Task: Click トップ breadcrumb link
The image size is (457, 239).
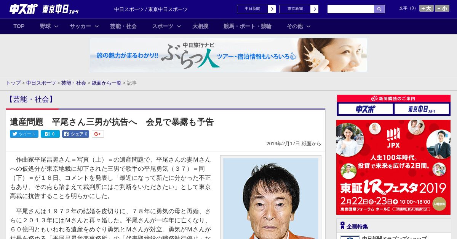Action: [x=13, y=83]
